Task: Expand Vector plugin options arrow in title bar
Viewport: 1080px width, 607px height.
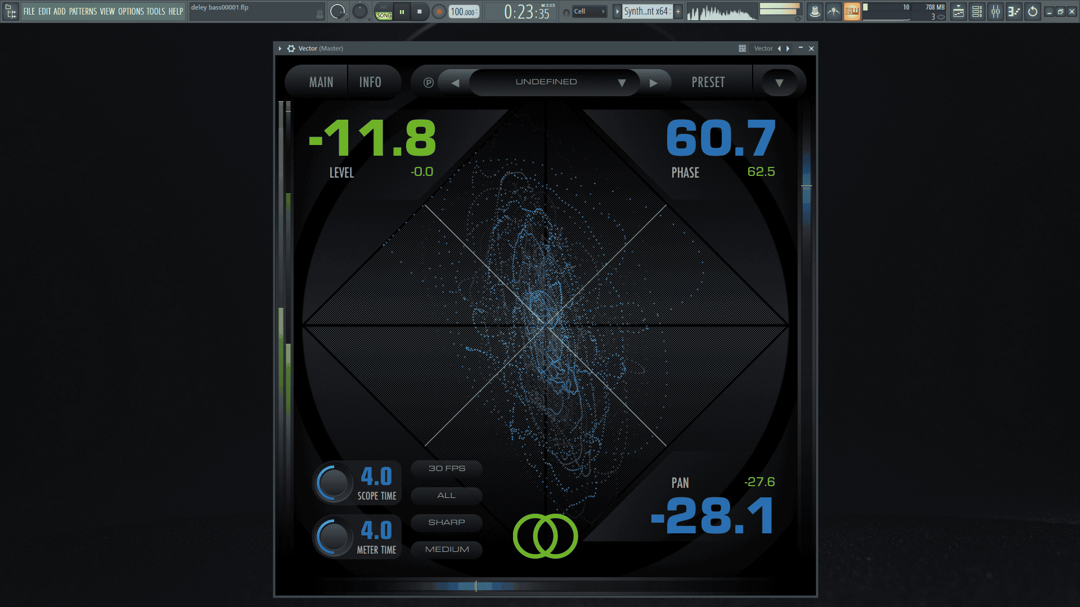Action: pyautogui.click(x=280, y=49)
